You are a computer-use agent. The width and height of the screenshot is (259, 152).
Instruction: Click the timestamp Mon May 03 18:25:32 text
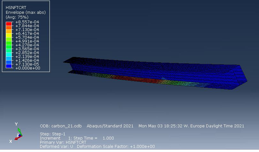tap(191, 126)
